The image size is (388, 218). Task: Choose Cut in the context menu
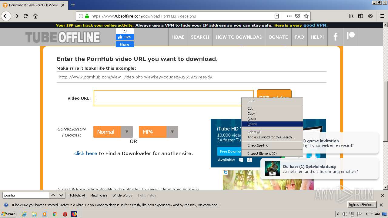[272, 108]
